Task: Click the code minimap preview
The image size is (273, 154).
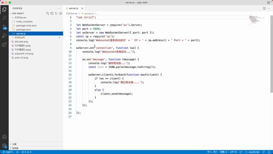Action: (257, 20)
